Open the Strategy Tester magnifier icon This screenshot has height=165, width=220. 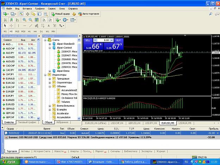[46, 14]
